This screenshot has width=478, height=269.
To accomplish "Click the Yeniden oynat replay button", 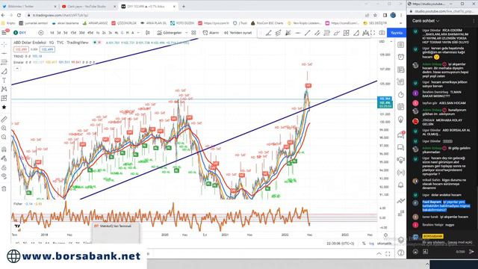I will click(x=238, y=33).
